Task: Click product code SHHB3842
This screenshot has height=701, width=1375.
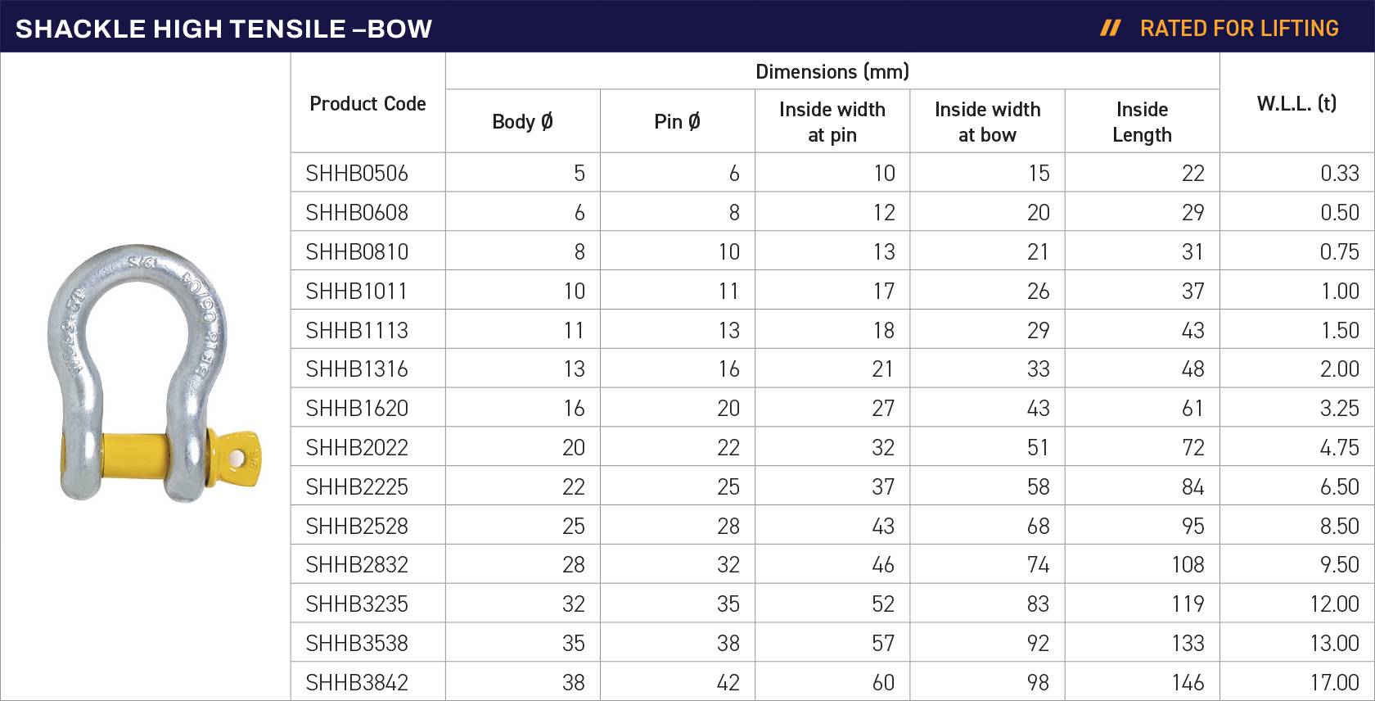Action: (357, 683)
